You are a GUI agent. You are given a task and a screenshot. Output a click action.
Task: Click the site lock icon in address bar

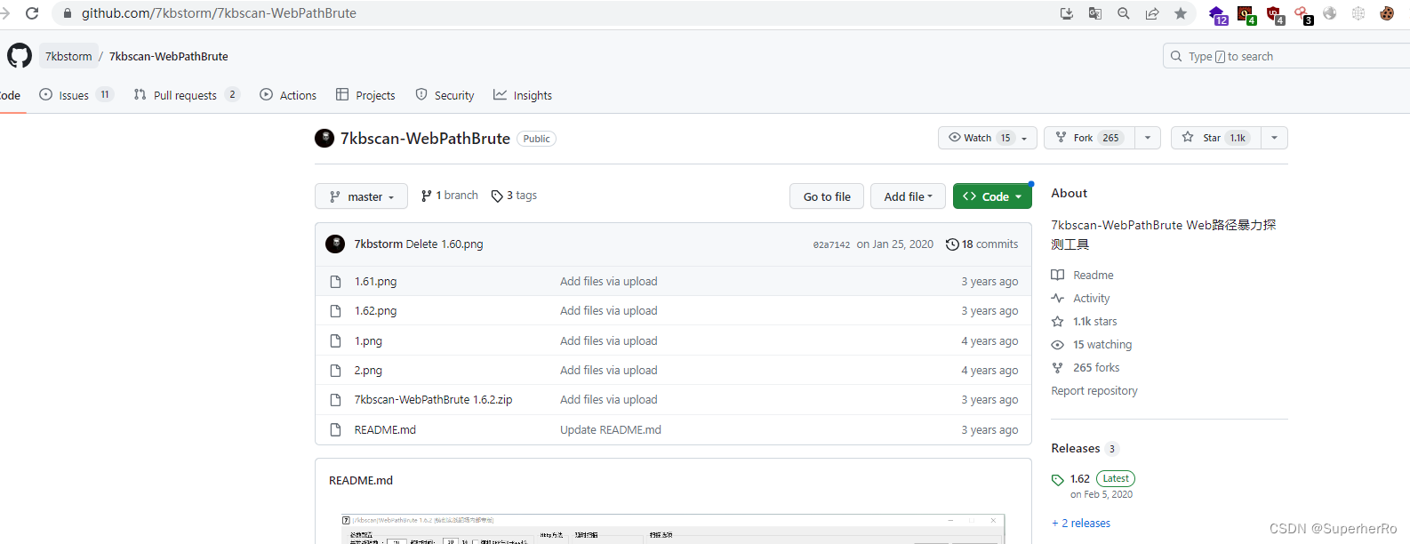click(x=68, y=13)
